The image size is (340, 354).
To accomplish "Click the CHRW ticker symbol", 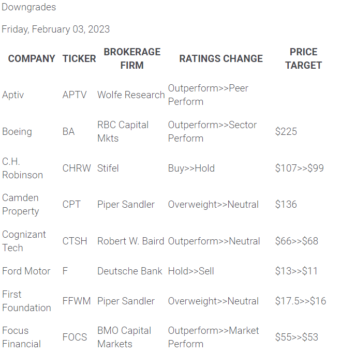I will coord(77,168).
